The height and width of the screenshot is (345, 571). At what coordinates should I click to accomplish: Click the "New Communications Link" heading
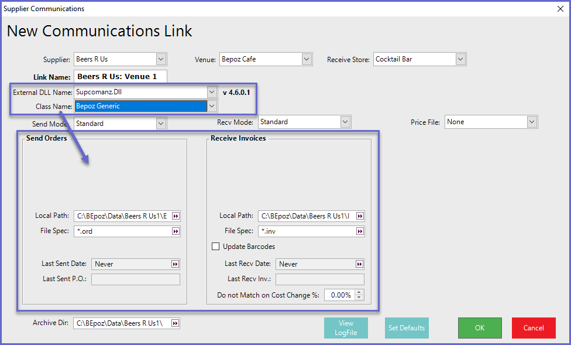pyautogui.click(x=99, y=31)
